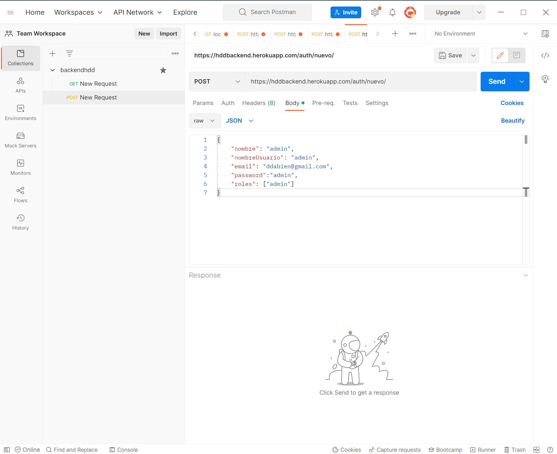
Task: Star the backendhdd collection
Action: tap(163, 70)
